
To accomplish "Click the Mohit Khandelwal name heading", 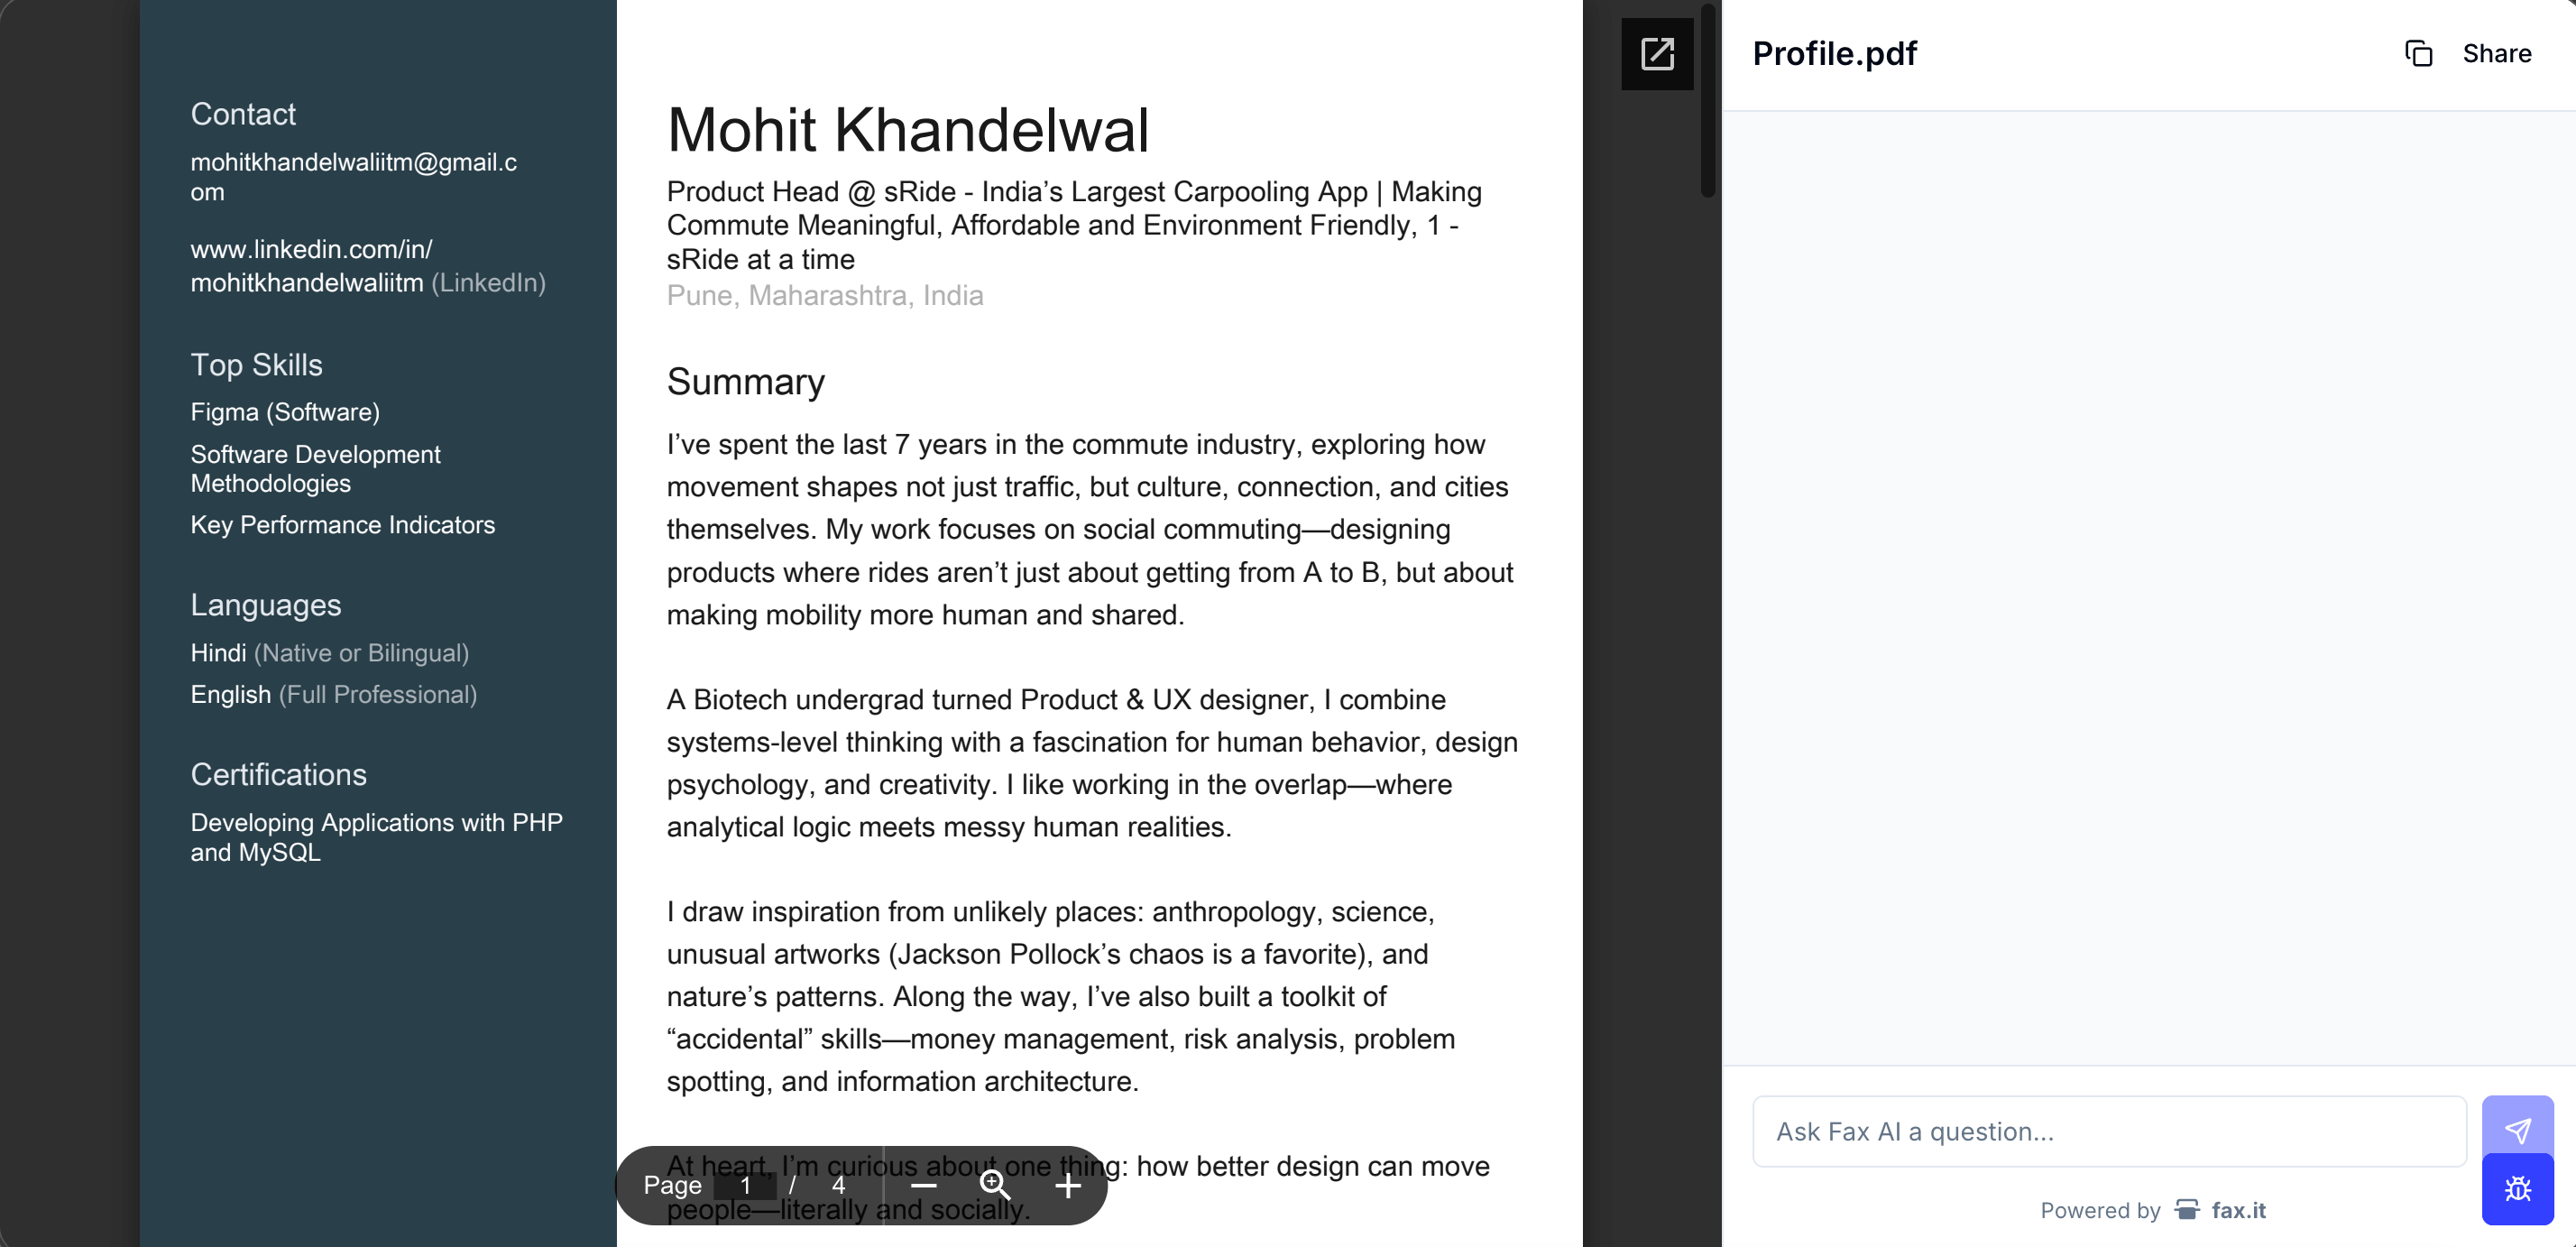I will pos(908,130).
